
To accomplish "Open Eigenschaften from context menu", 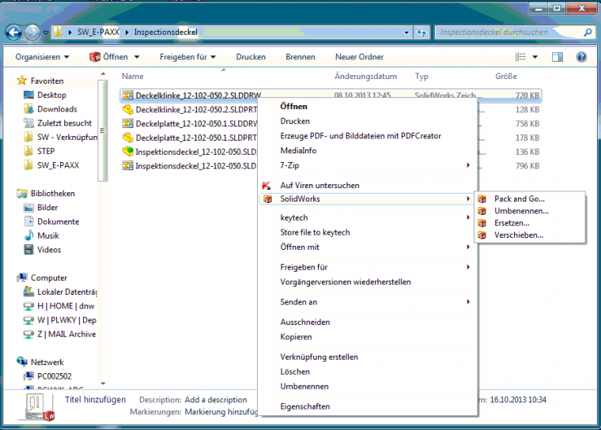I will [304, 406].
